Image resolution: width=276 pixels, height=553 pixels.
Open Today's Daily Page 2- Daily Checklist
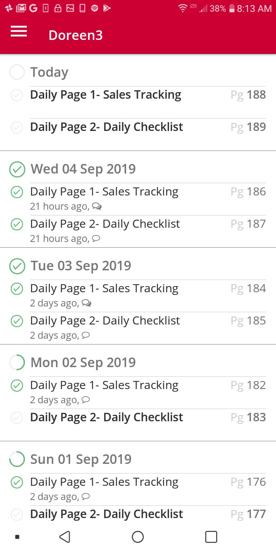(107, 127)
